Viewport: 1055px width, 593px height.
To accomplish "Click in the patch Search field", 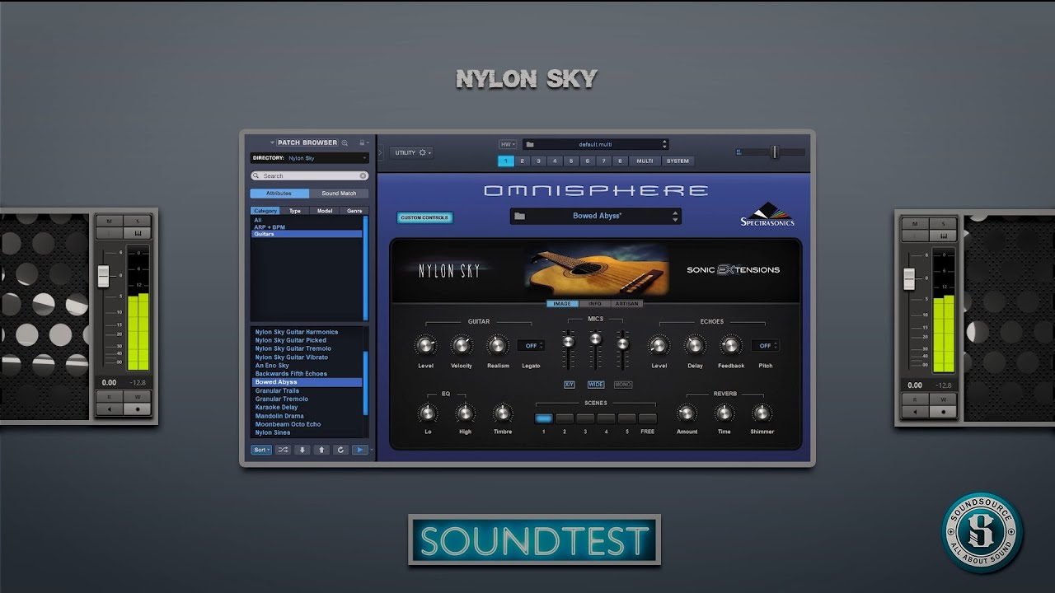I will (x=309, y=175).
